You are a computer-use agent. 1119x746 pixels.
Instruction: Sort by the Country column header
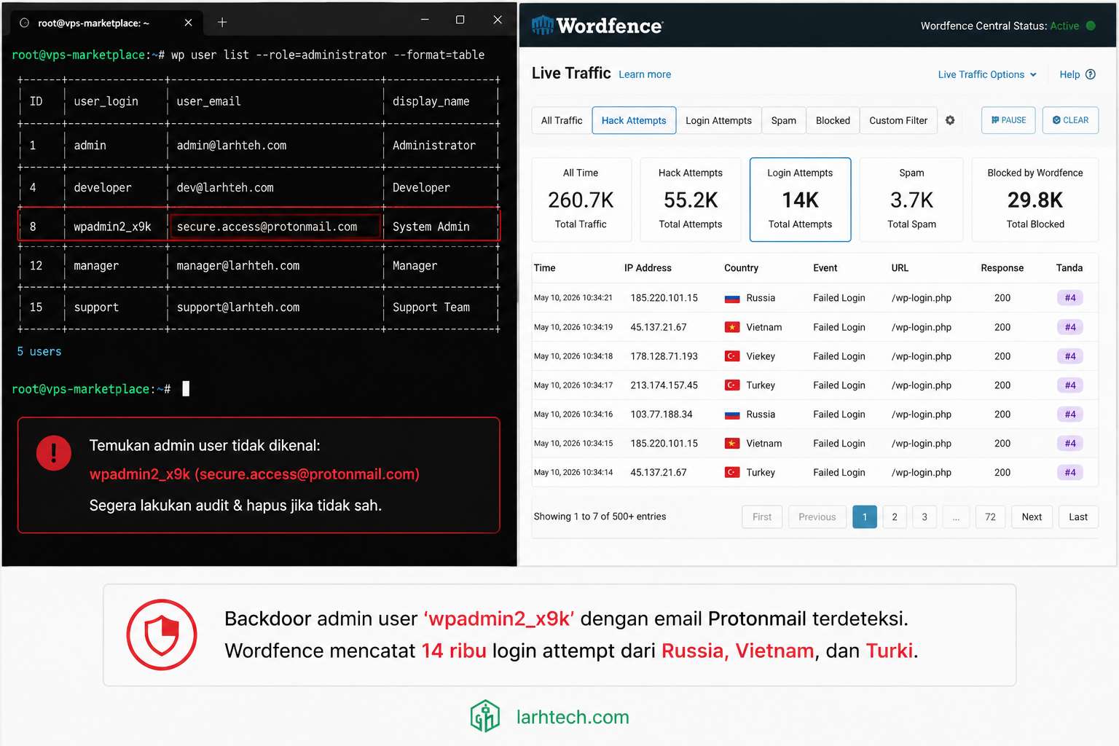pos(741,268)
